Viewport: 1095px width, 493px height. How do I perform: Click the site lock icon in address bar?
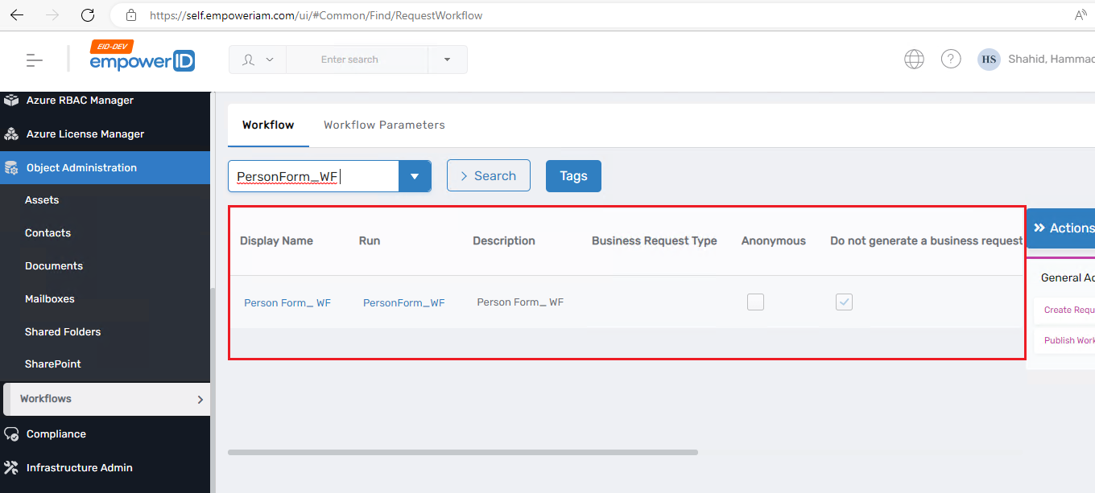tap(130, 15)
